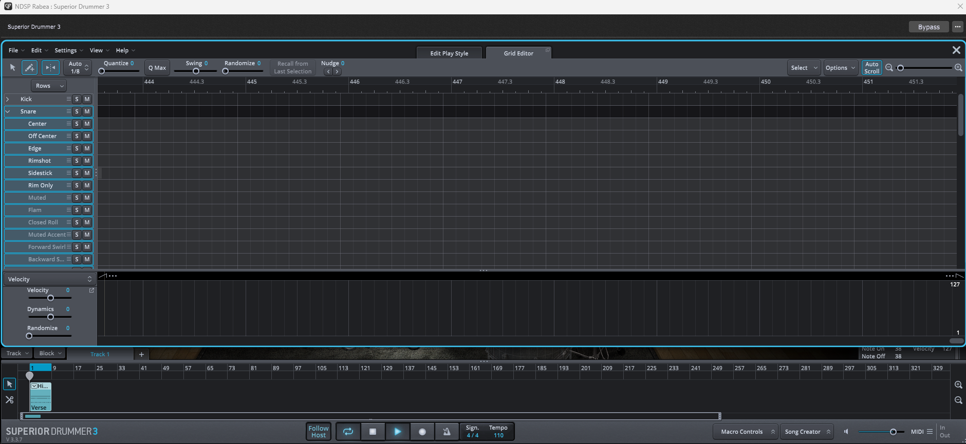
Task: Open the Help menu
Action: pyautogui.click(x=125, y=50)
